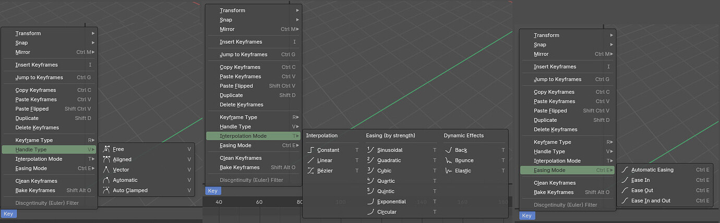
Task: Select the Ease Out icon
Action: (x=625, y=191)
